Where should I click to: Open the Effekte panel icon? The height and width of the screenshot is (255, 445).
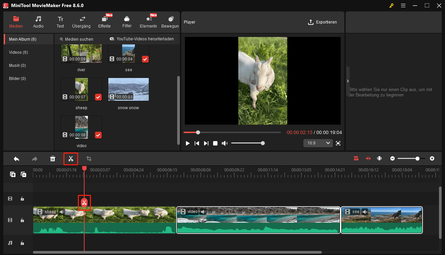tap(104, 21)
